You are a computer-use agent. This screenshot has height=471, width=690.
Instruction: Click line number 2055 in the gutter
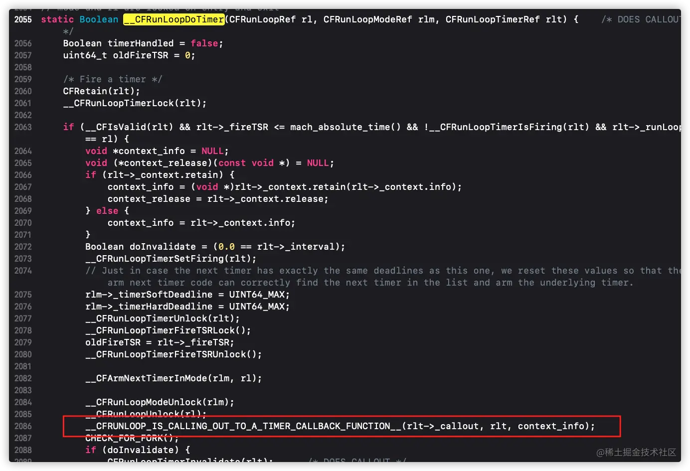pos(23,19)
